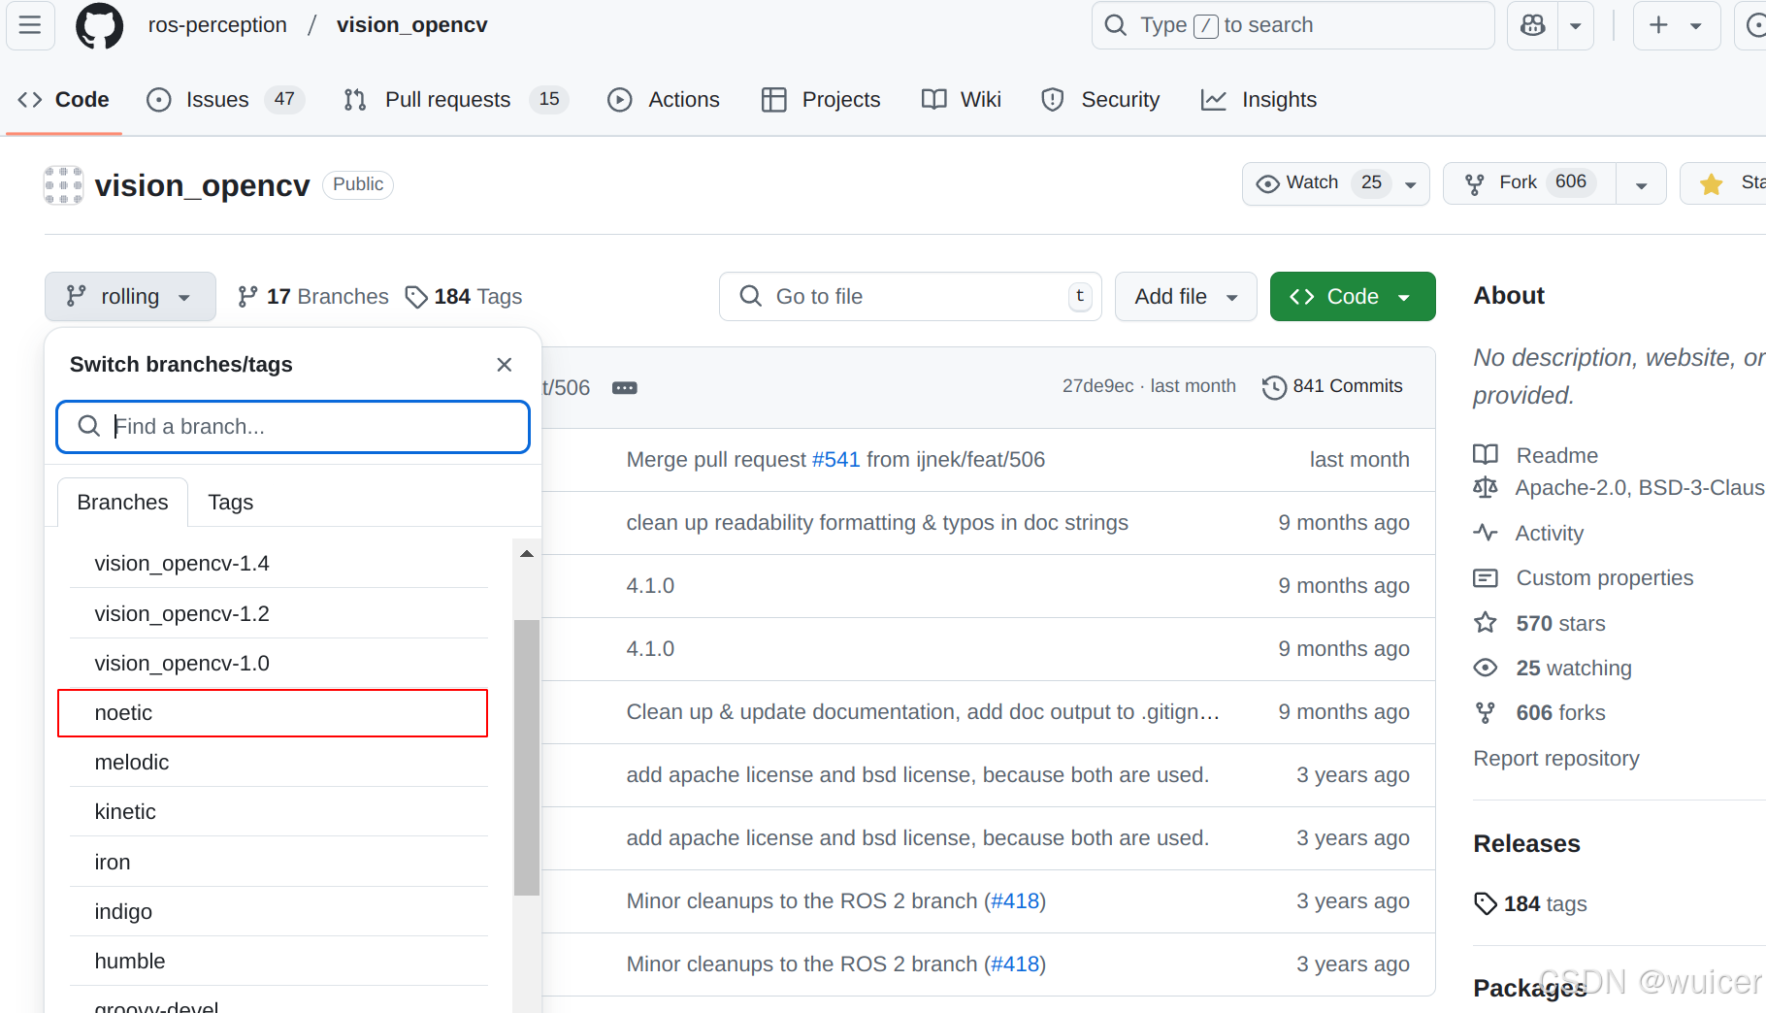Open commit hash 27de9ec
This screenshot has width=1766, height=1013.
pyautogui.click(x=1097, y=386)
